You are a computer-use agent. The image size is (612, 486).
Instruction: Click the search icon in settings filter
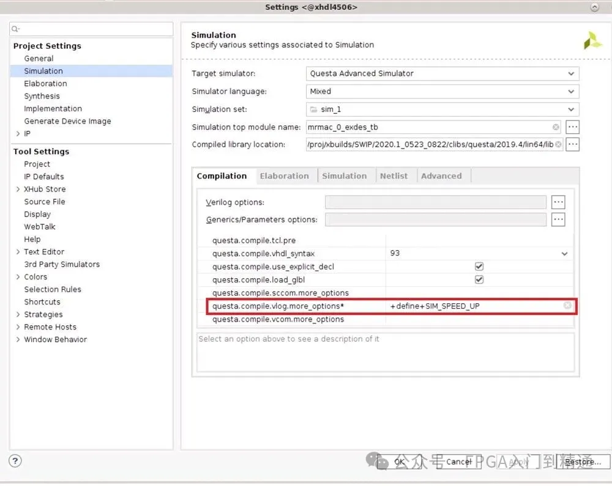(x=16, y=29)
